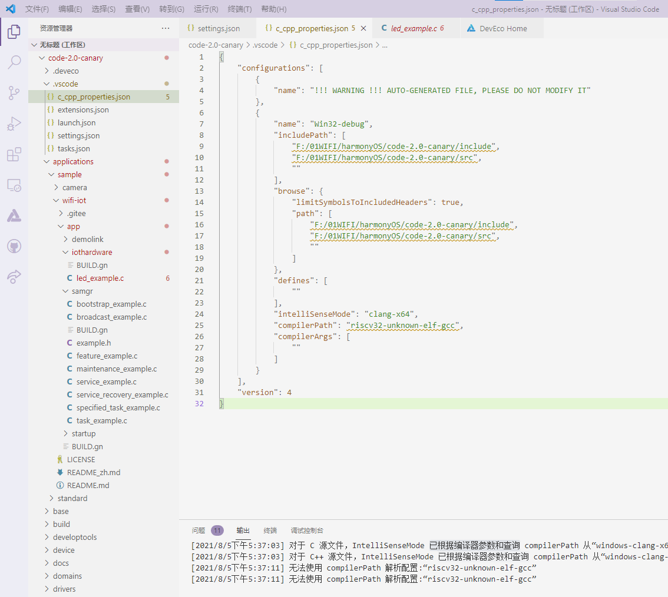This screenshot has width=668, height=597.
Task: Open service_recovery_example.c file
Action: click(x=104, y=394)
